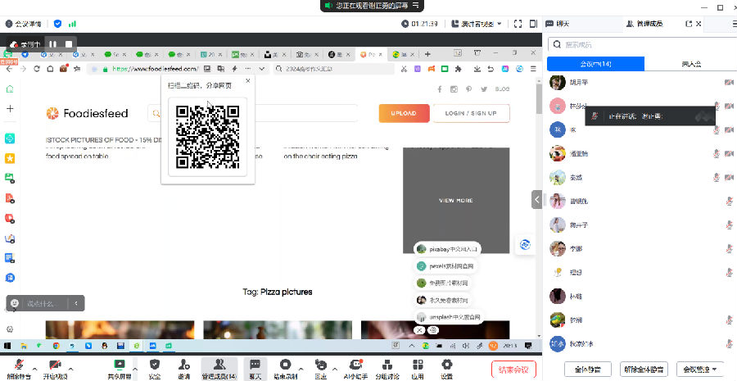
Task: Open the 应用 apps icon
Action: pos(418,365)
